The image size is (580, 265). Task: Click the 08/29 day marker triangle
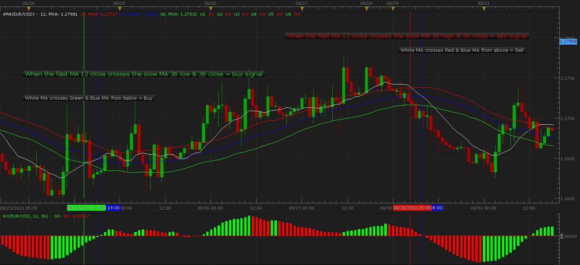coord(366,8)
